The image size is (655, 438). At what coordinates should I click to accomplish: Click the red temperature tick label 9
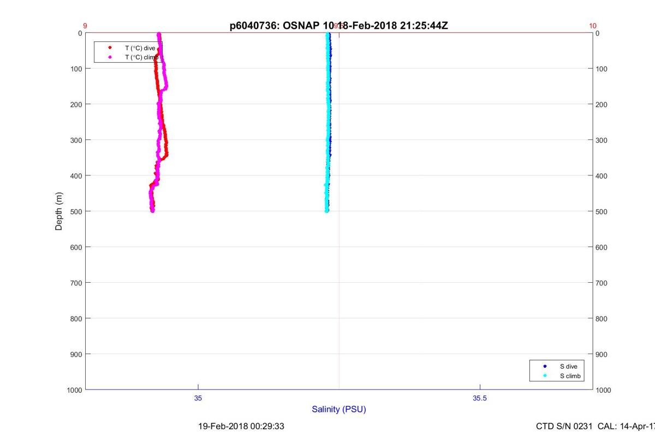click(x=85, y=26)
